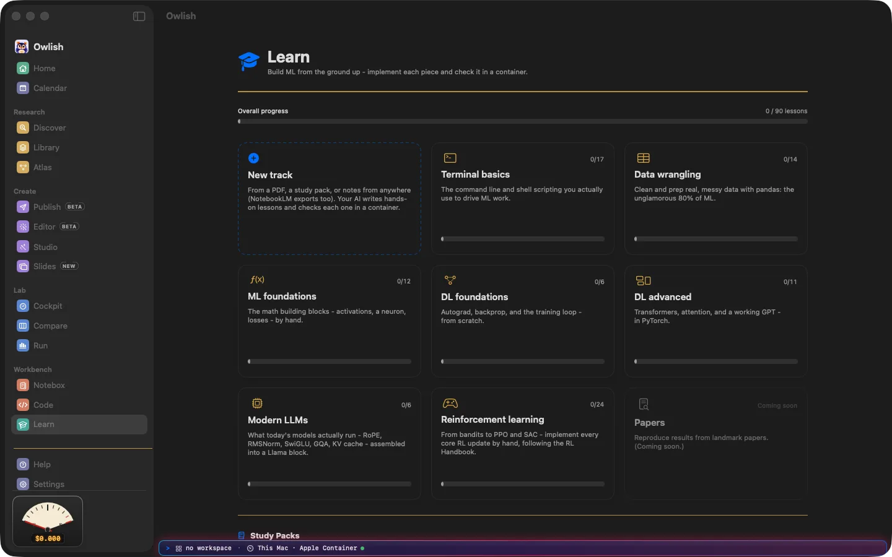Open Run in the sidebar
The height and width of the screenshot is (557, 892).
pyautogui.click(x=79, y=345)
